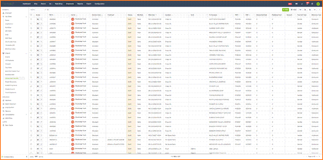The width and height of the screenshot is (323, 160).
Task: Click the Payment Type column header
Action: click(x=302, y=15)
